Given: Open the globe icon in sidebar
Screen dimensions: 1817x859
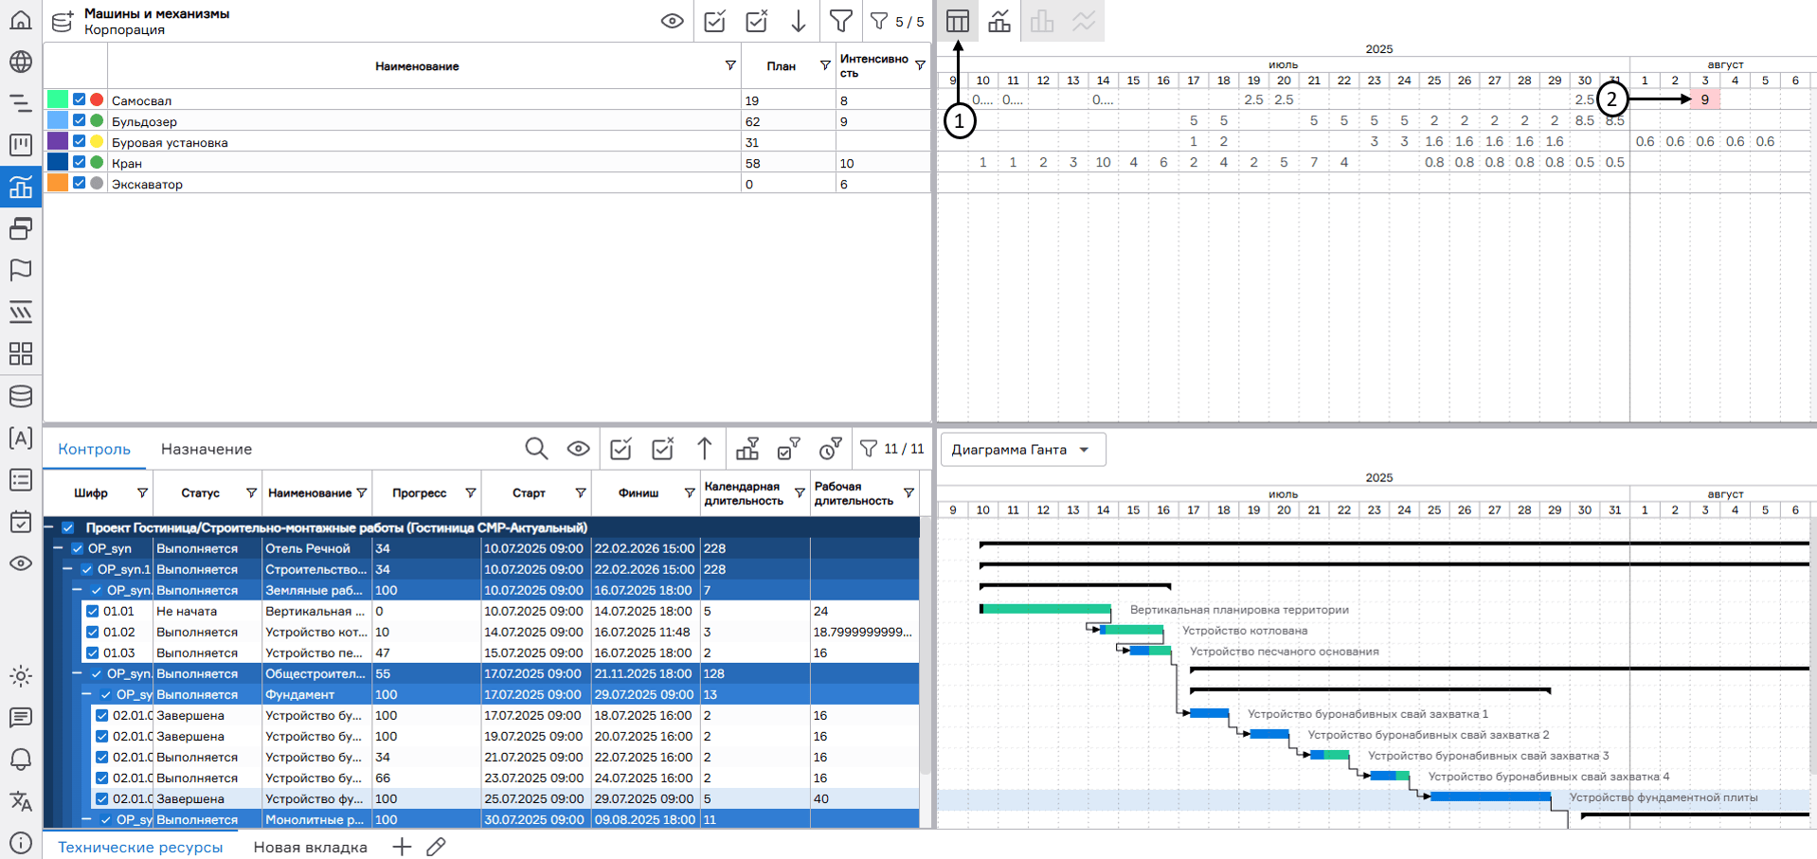Looking at the screenshot, I should coord(20,62).
